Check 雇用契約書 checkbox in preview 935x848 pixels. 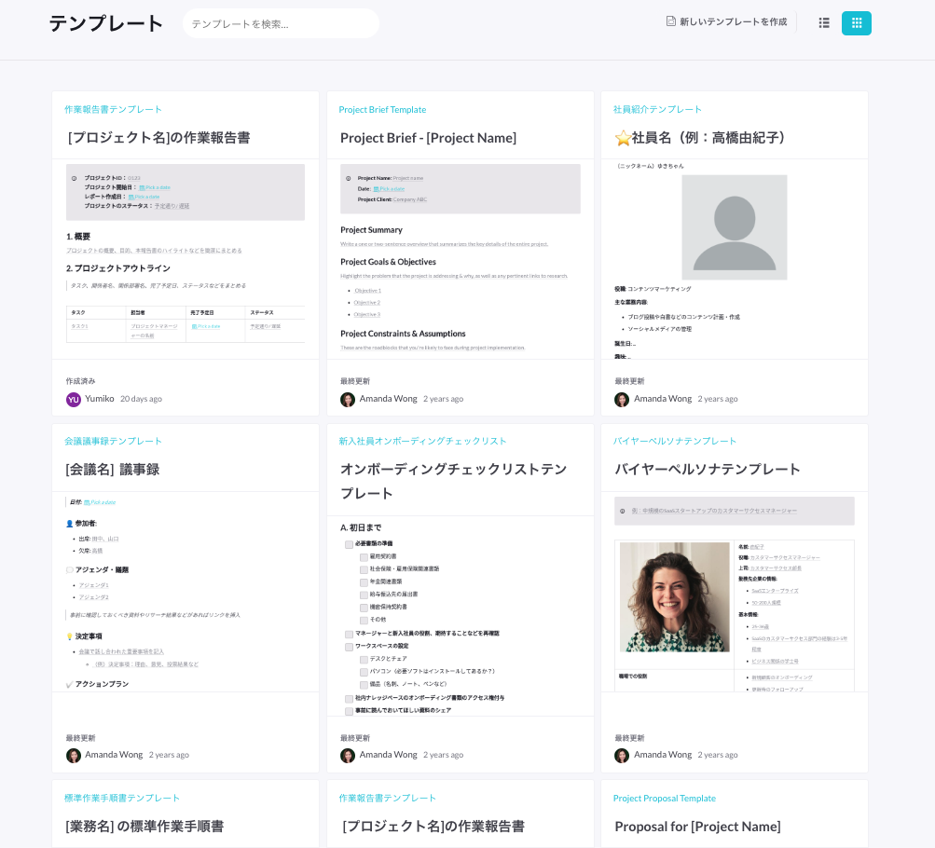(x=364, y=557)
